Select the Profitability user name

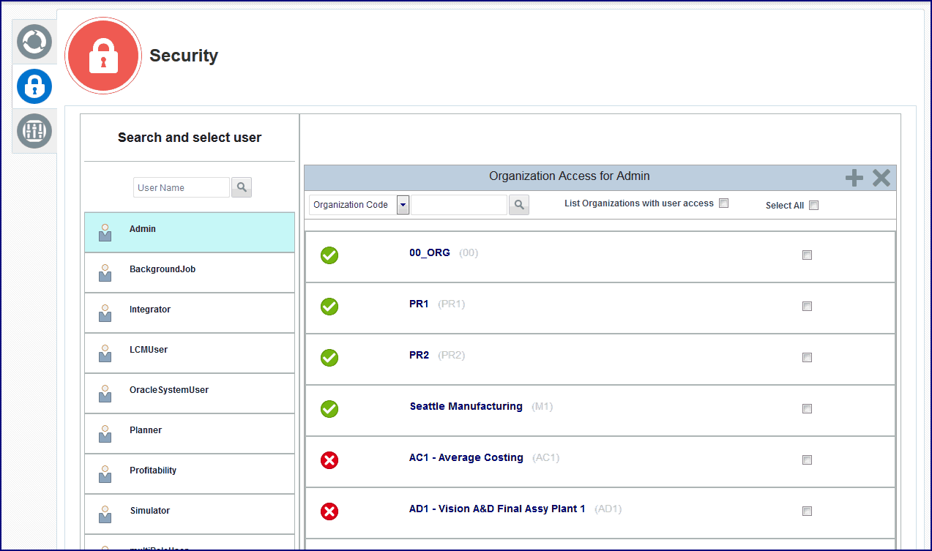pos(153,471)
